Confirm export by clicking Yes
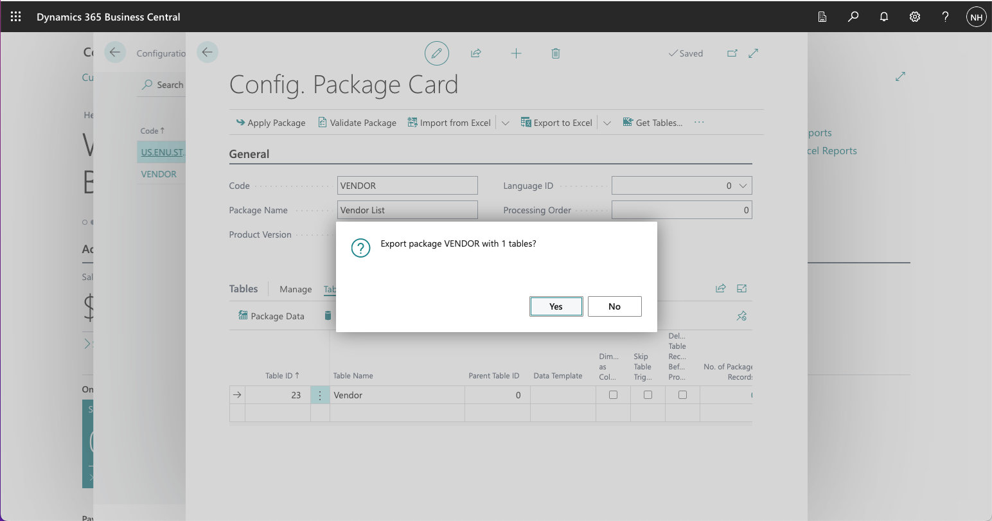The image size is (992, 521). [x=556, y=306]
